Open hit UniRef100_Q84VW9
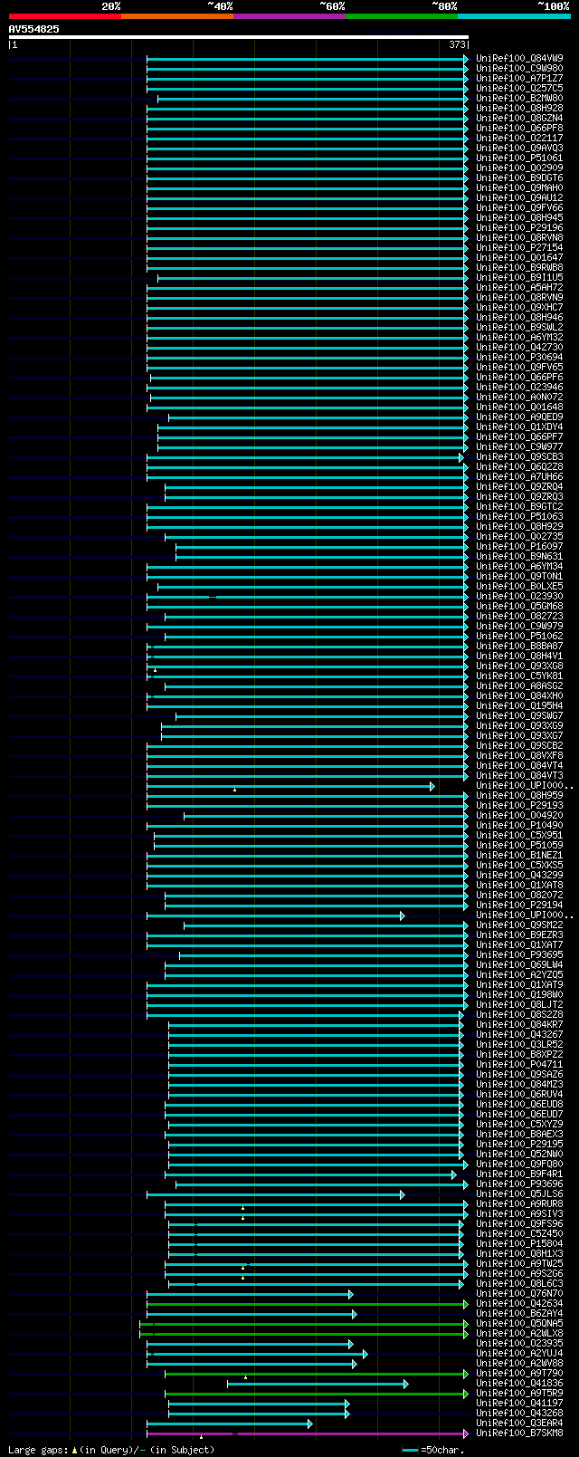Image resolution: width=579 pixels, height=1457 pixels. pos(519,59)
